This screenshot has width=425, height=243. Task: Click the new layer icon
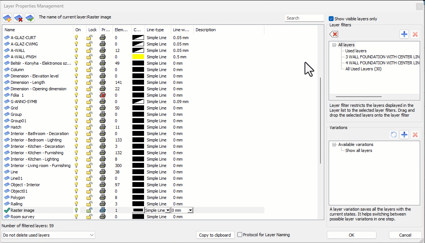point(7,18)
